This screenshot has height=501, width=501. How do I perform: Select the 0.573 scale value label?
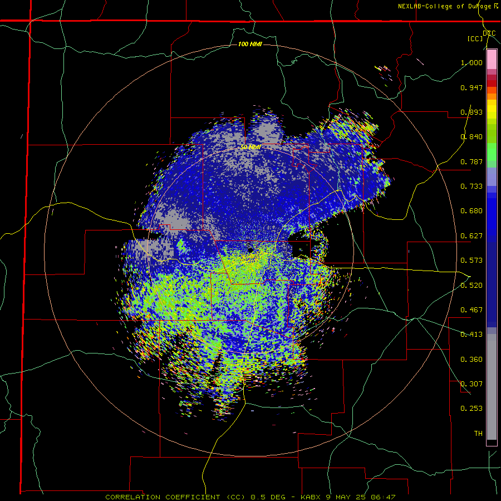(471, 261)
